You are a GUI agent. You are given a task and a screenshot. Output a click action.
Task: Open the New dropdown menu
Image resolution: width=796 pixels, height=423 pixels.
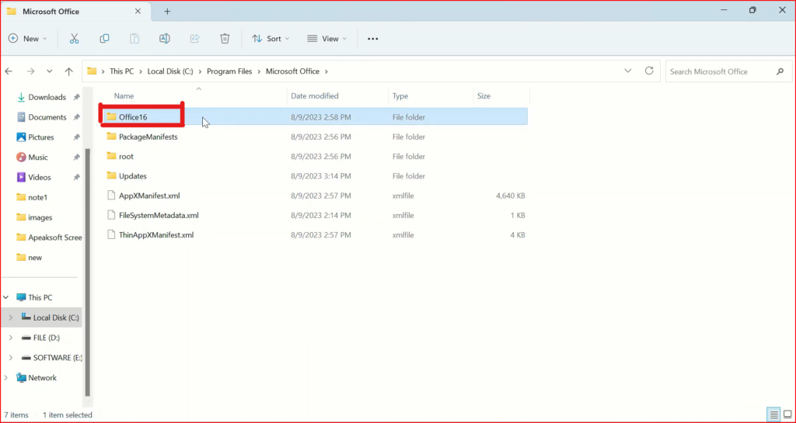28,39
